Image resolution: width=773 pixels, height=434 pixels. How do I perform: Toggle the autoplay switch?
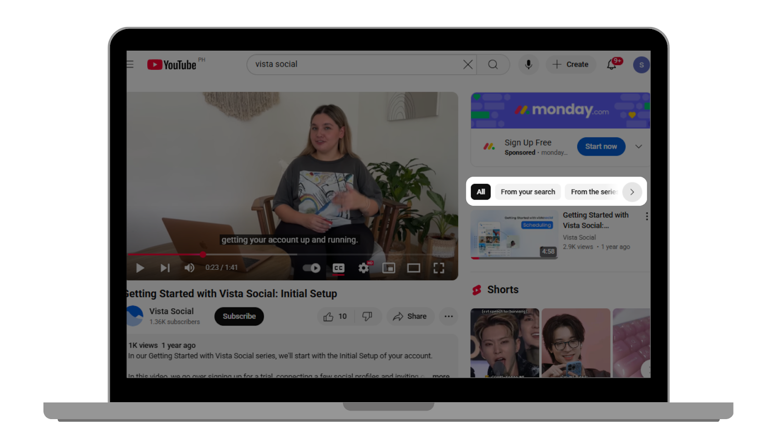pyautogui.click(x=312, y=268)
